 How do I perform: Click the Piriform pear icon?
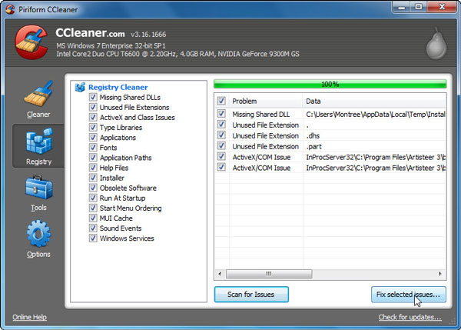[x=436, y=44]
